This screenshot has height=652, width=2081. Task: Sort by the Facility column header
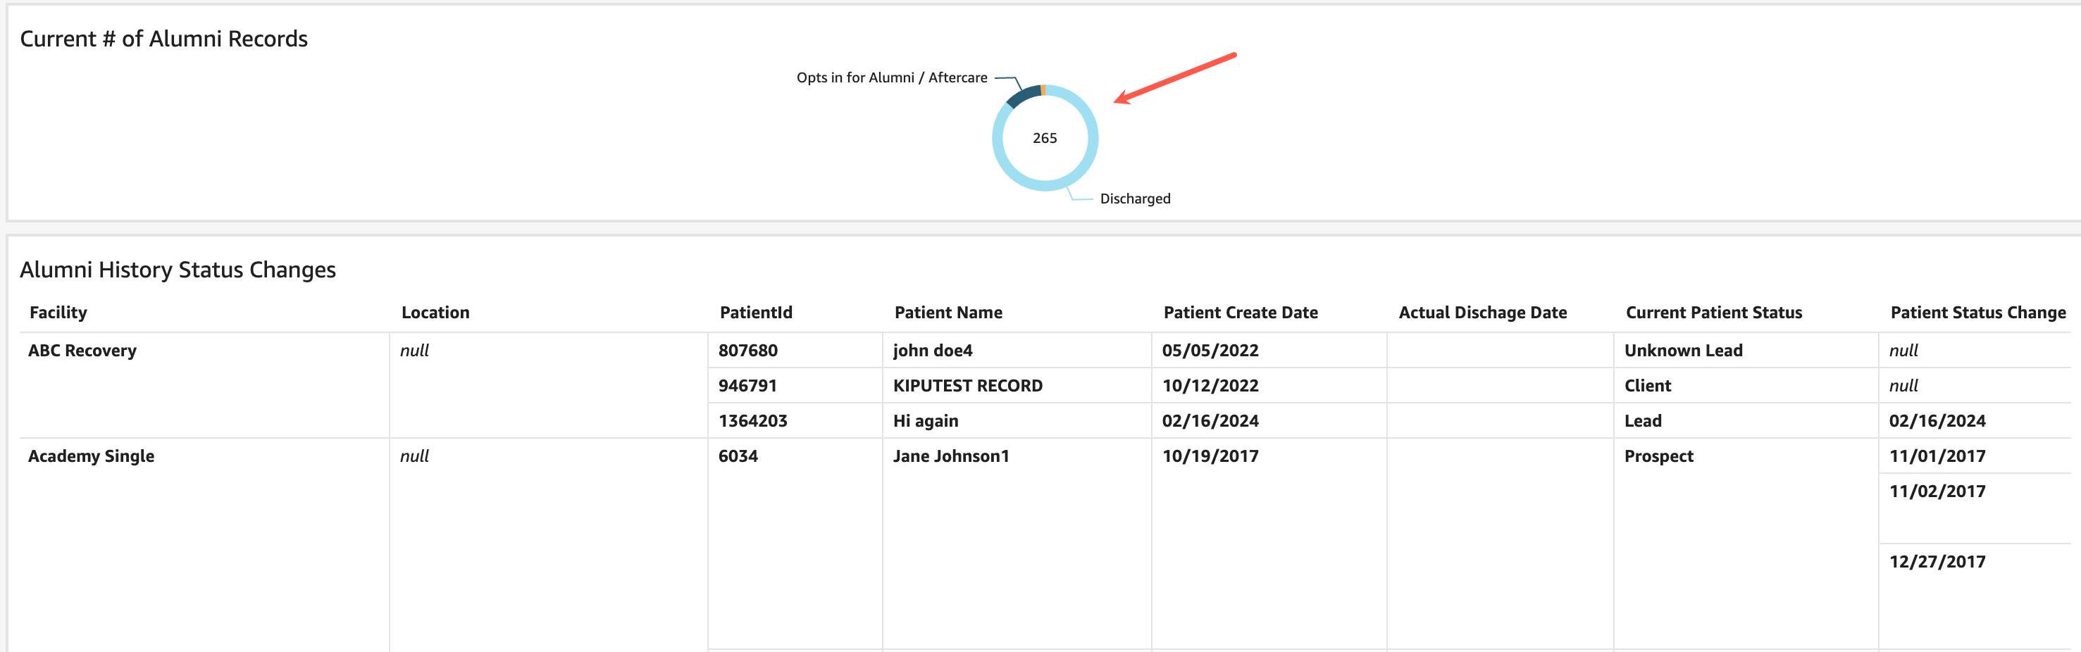pyautogui.click(x=58, y=313)
